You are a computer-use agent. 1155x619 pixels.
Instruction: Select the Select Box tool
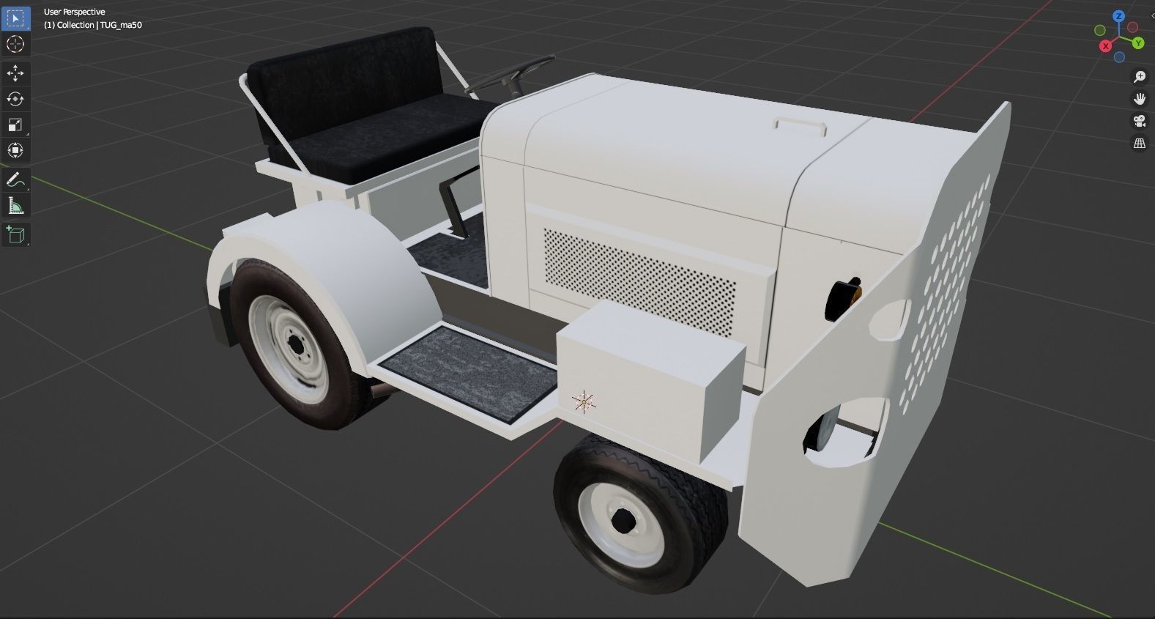point(15,18)
